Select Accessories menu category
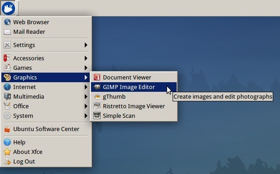Screen dimensions: 280x174 46,58
